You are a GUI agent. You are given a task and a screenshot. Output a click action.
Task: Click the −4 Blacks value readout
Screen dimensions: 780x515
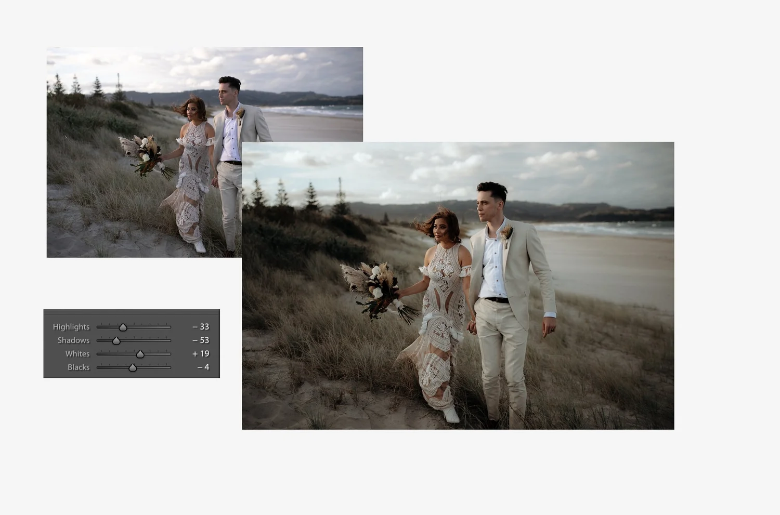tap(202, 367)
